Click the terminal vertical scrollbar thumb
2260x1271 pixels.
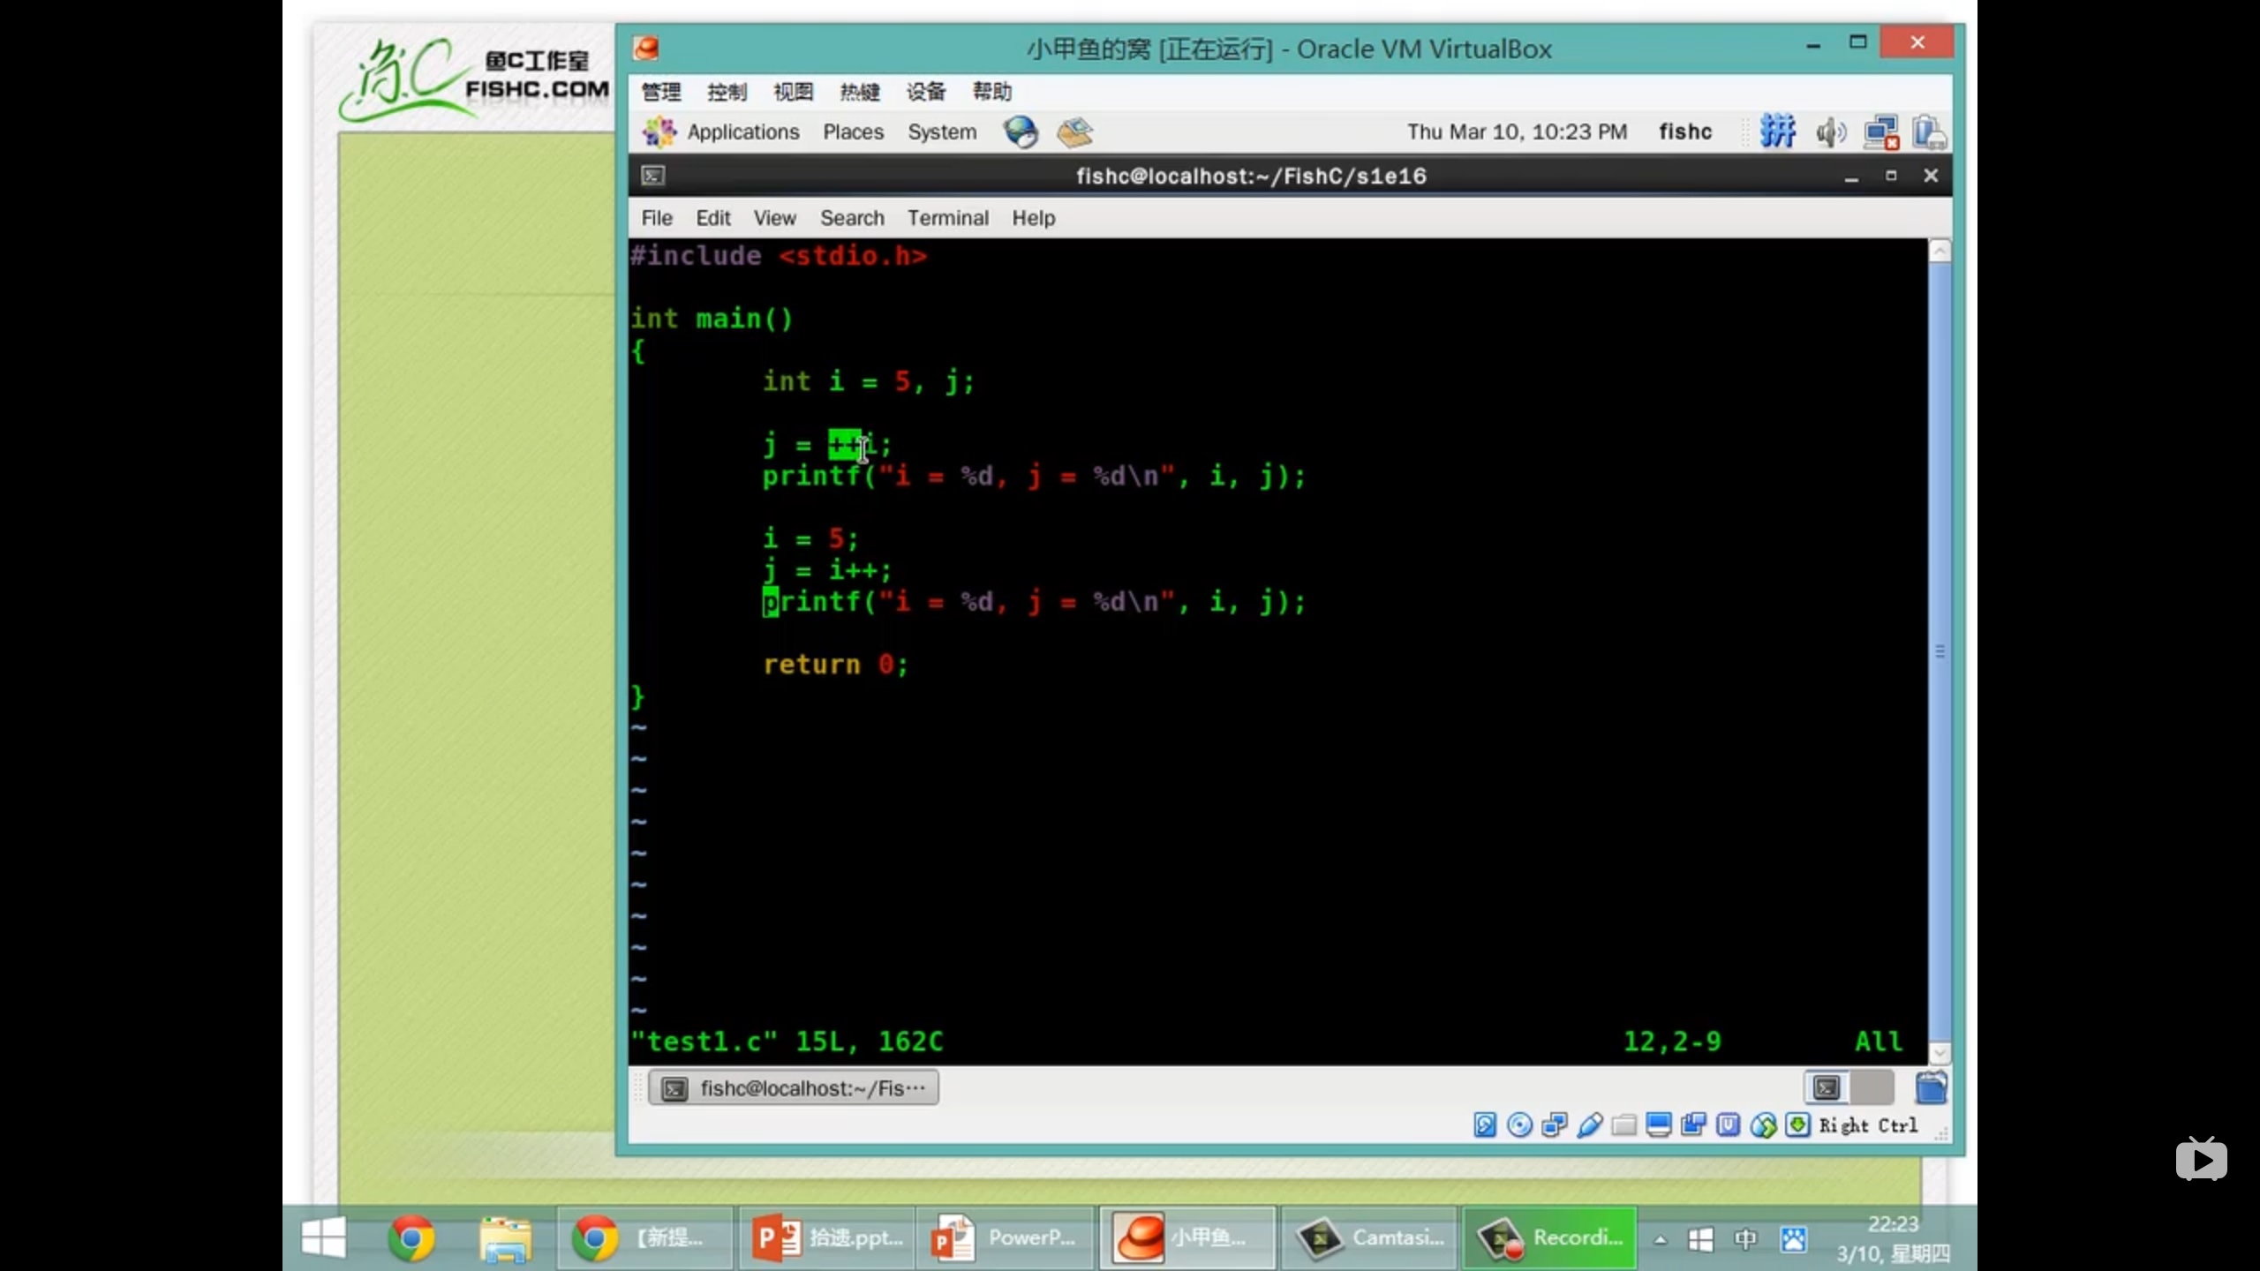tap(1940, 651)
